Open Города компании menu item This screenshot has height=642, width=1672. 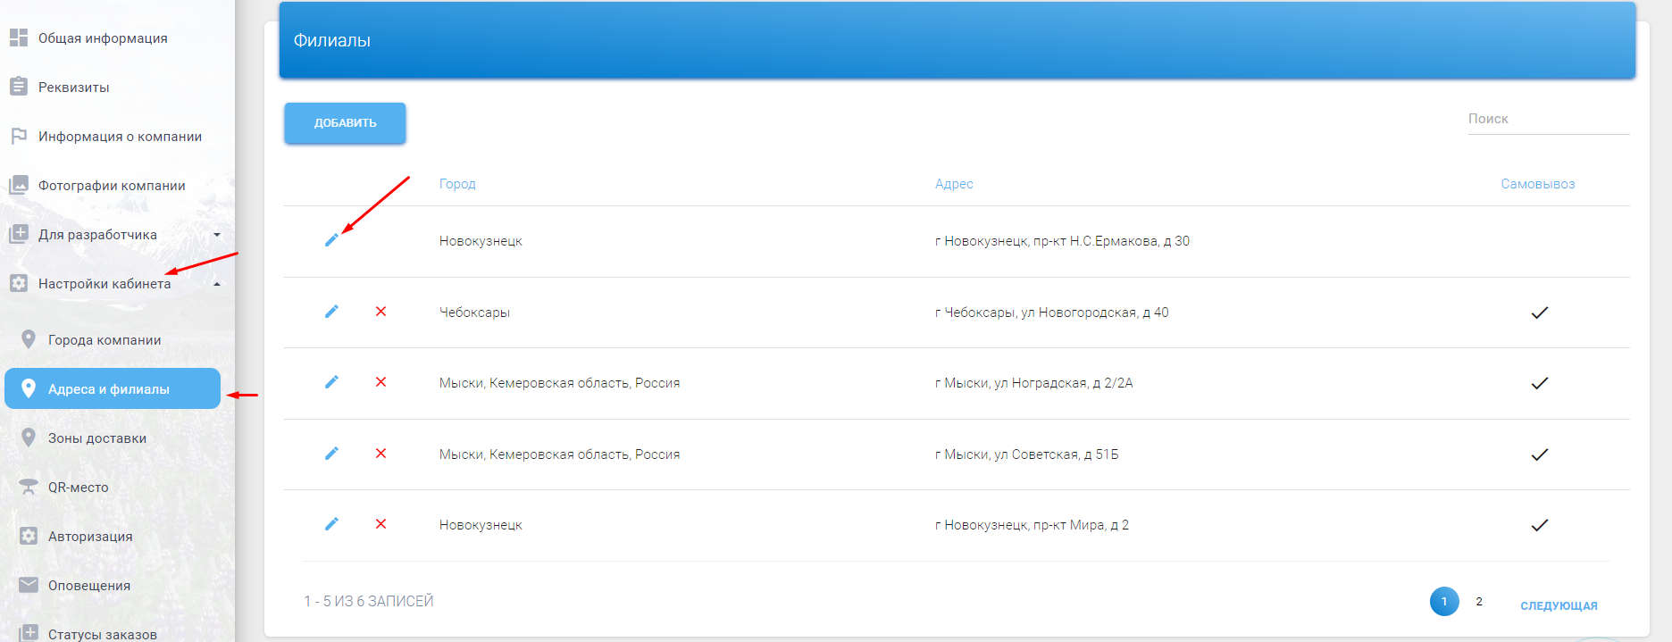pyautogui.click(x=104, y=340)
